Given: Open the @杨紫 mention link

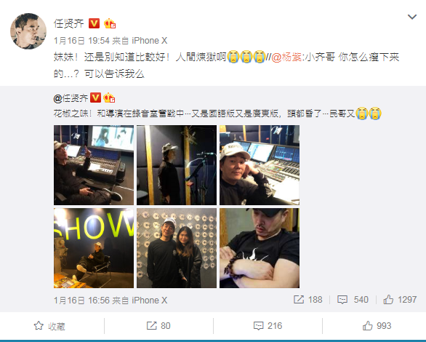Looking at the screenshot, I should click(286, 57).
